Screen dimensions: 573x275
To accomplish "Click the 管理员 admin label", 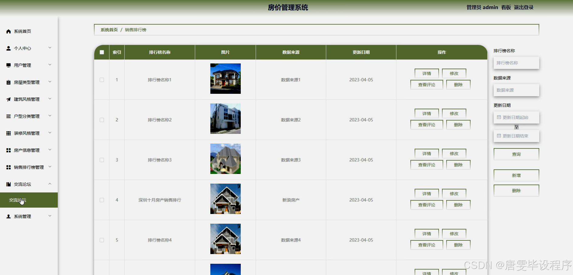I will pyautogui.click(x=482, y=7).
